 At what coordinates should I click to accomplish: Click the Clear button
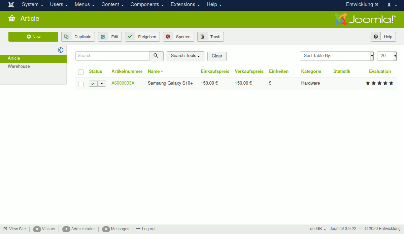217,56
